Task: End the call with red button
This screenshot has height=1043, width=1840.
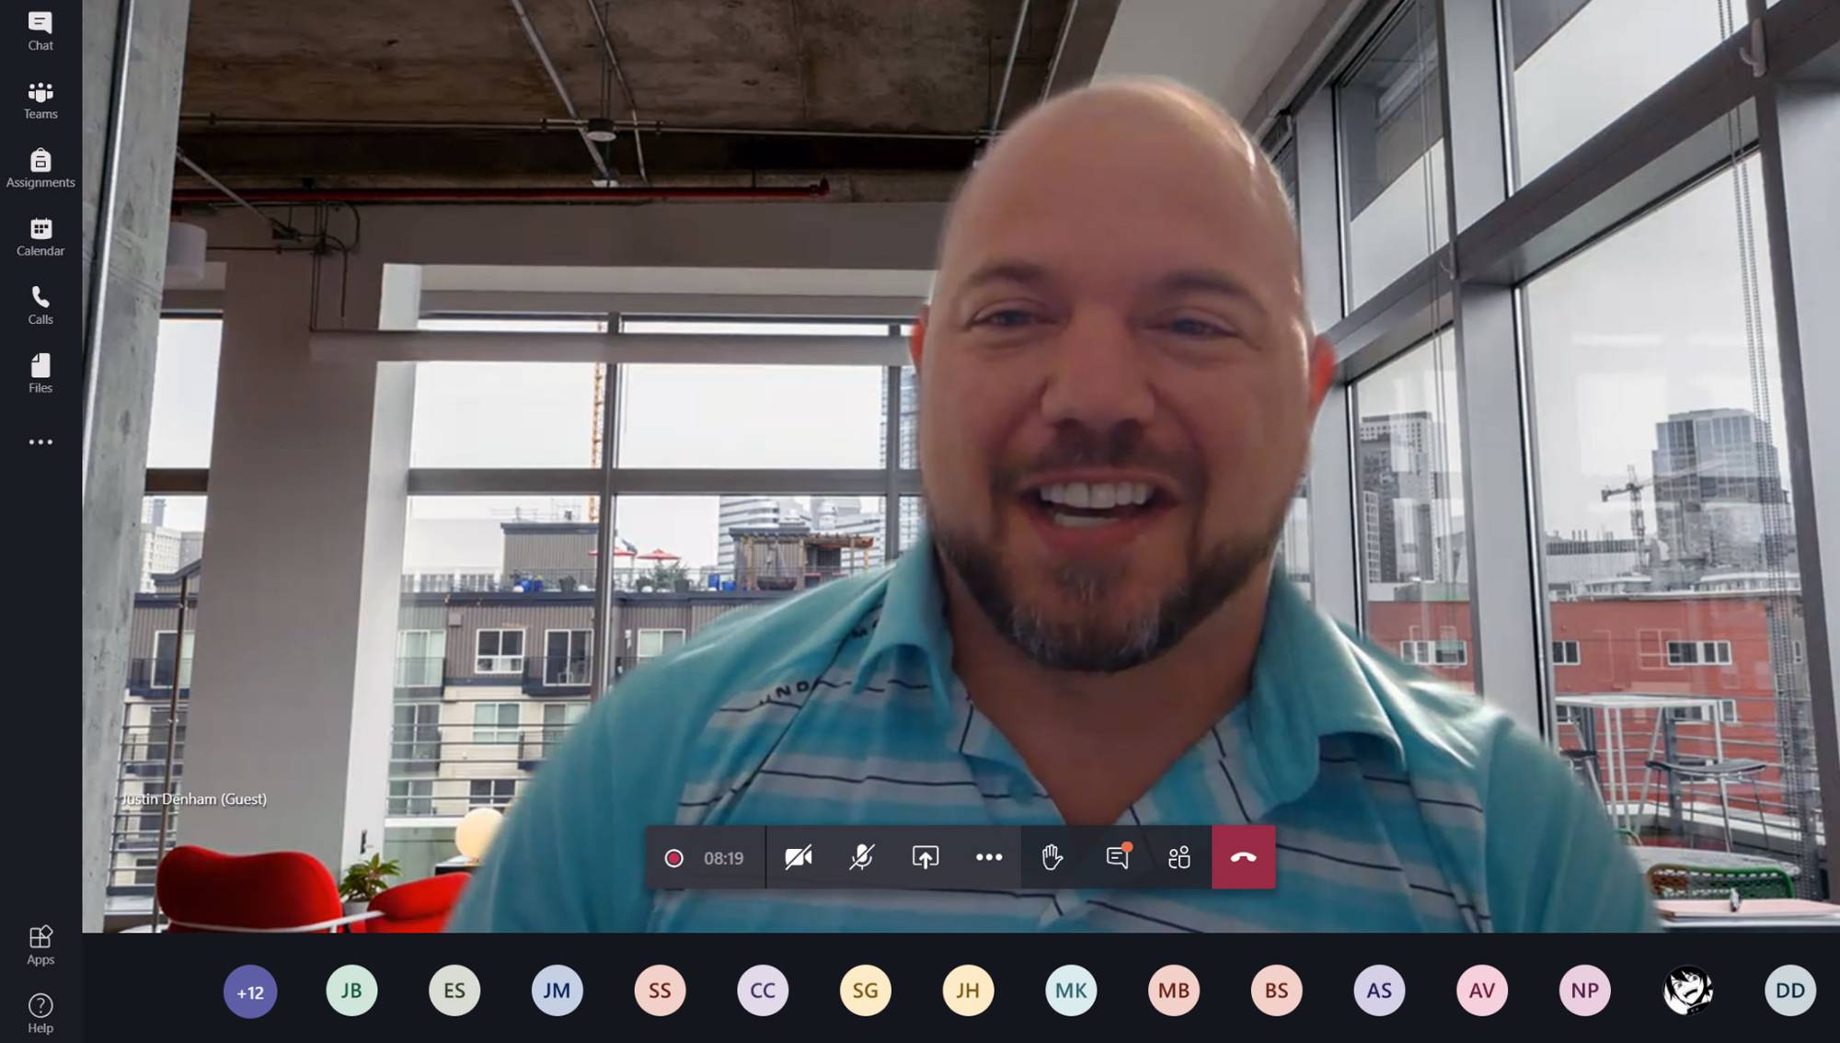Action: click(1244, 857)
